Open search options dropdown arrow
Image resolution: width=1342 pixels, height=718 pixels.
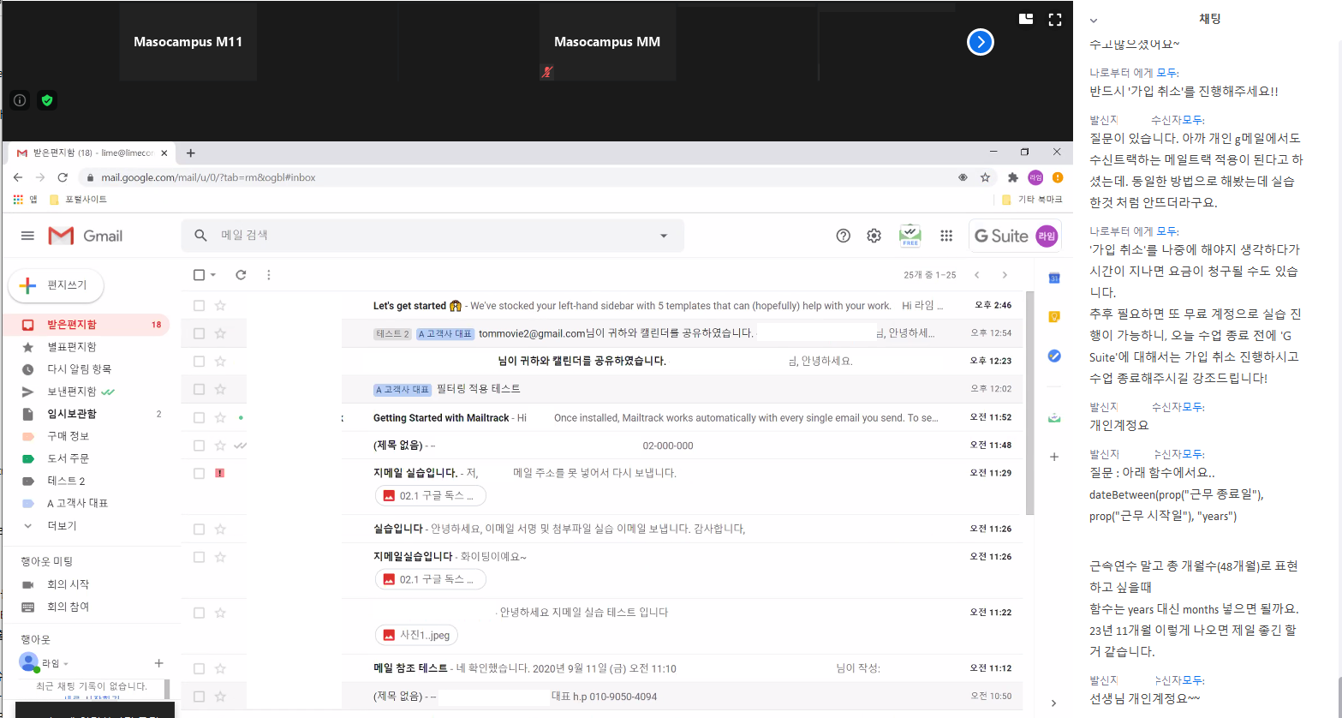coord(664,236)
